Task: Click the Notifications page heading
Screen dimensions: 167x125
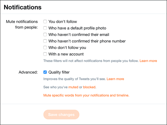Action: 23,7
